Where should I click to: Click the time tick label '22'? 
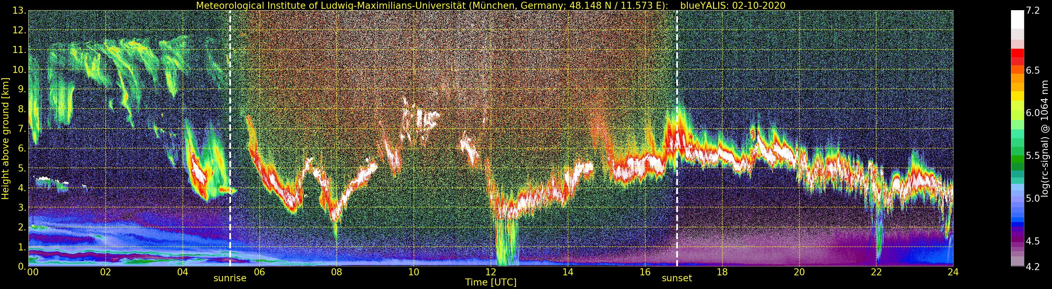(876, 272)
